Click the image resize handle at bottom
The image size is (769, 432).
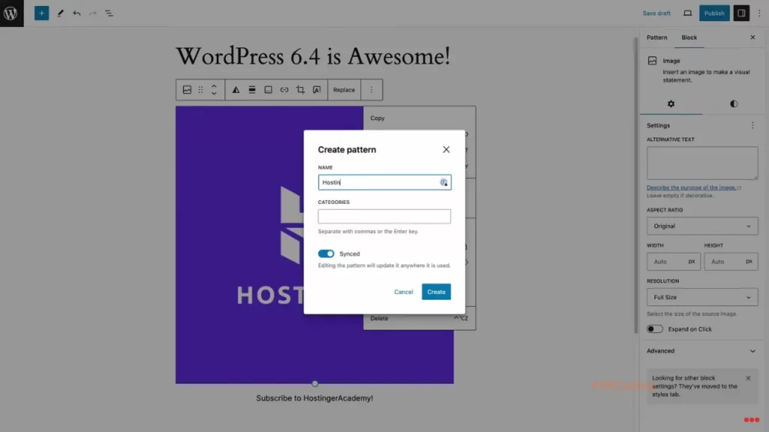pyautogui.click(x=315, y=383)
